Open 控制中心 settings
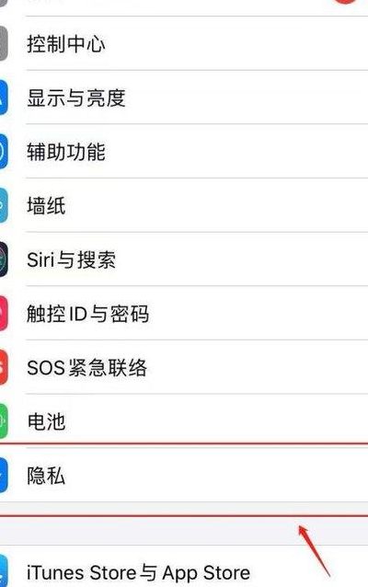Viewport: 368px width, 587px height. pyautogui.click(x=184, y=43)
